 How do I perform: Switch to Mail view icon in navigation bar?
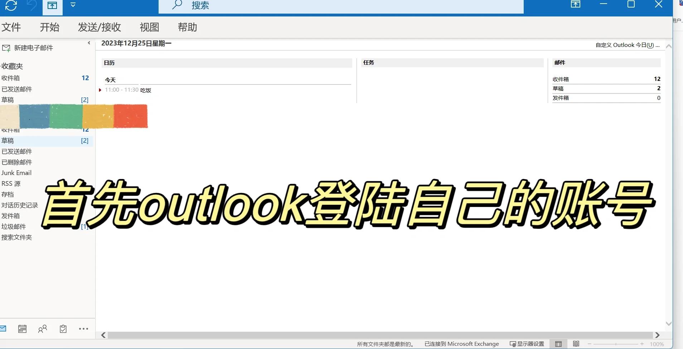3,329
